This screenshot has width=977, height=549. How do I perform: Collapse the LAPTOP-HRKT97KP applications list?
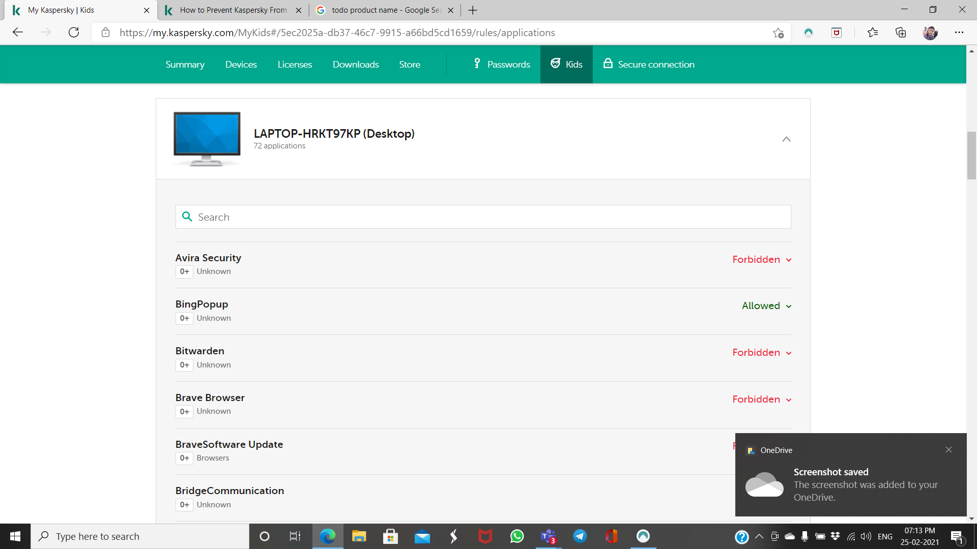point(786,139)
